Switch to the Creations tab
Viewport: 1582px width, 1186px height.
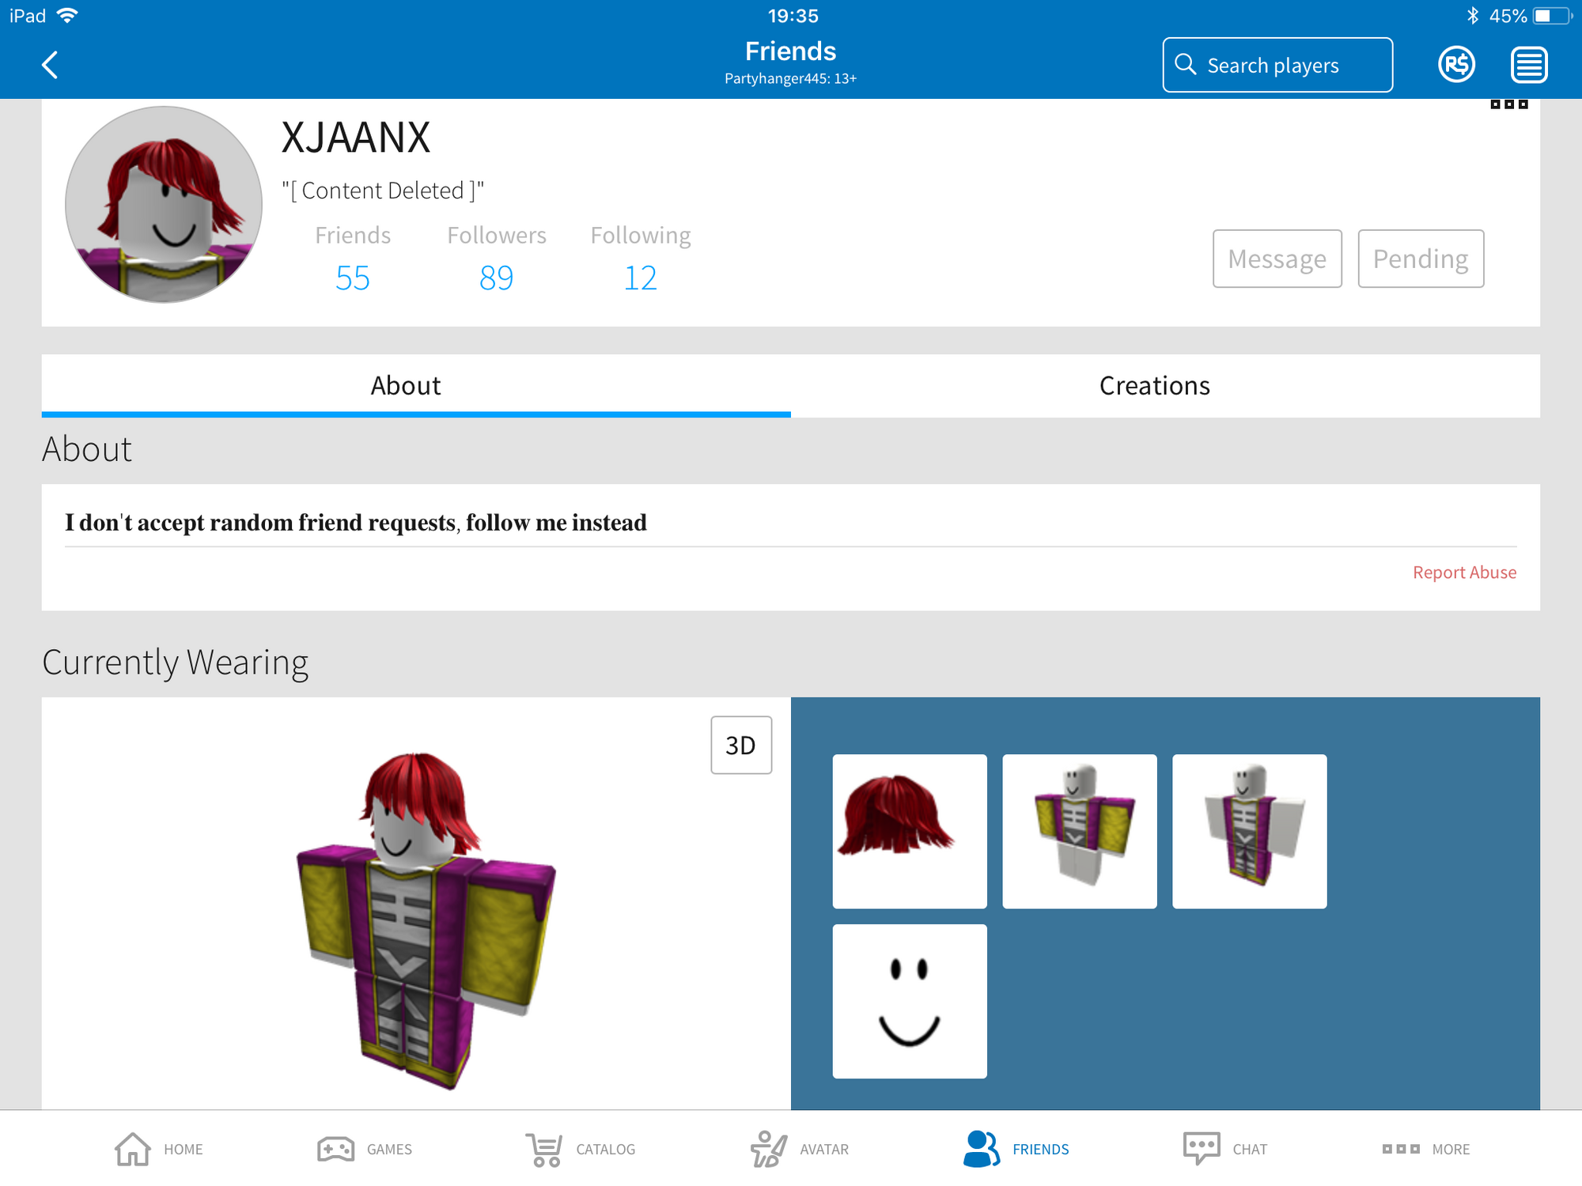pos(1156,385)
